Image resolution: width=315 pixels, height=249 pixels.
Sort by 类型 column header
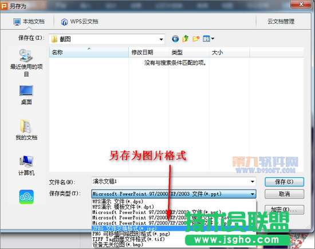click(x=189, y=53)
